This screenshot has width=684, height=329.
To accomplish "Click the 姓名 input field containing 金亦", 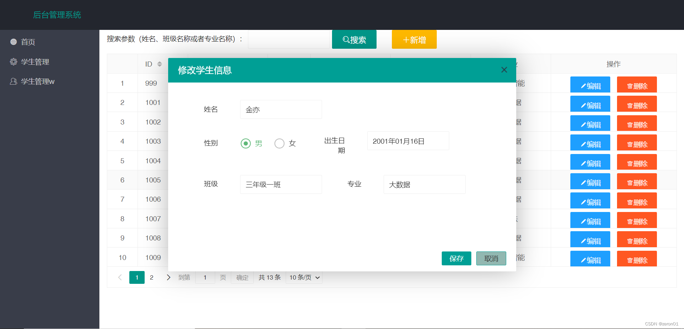I will (281, 110).
